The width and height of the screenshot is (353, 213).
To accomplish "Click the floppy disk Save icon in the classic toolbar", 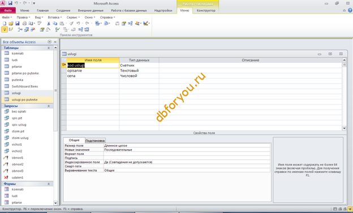I will click(x=18, y=23).
